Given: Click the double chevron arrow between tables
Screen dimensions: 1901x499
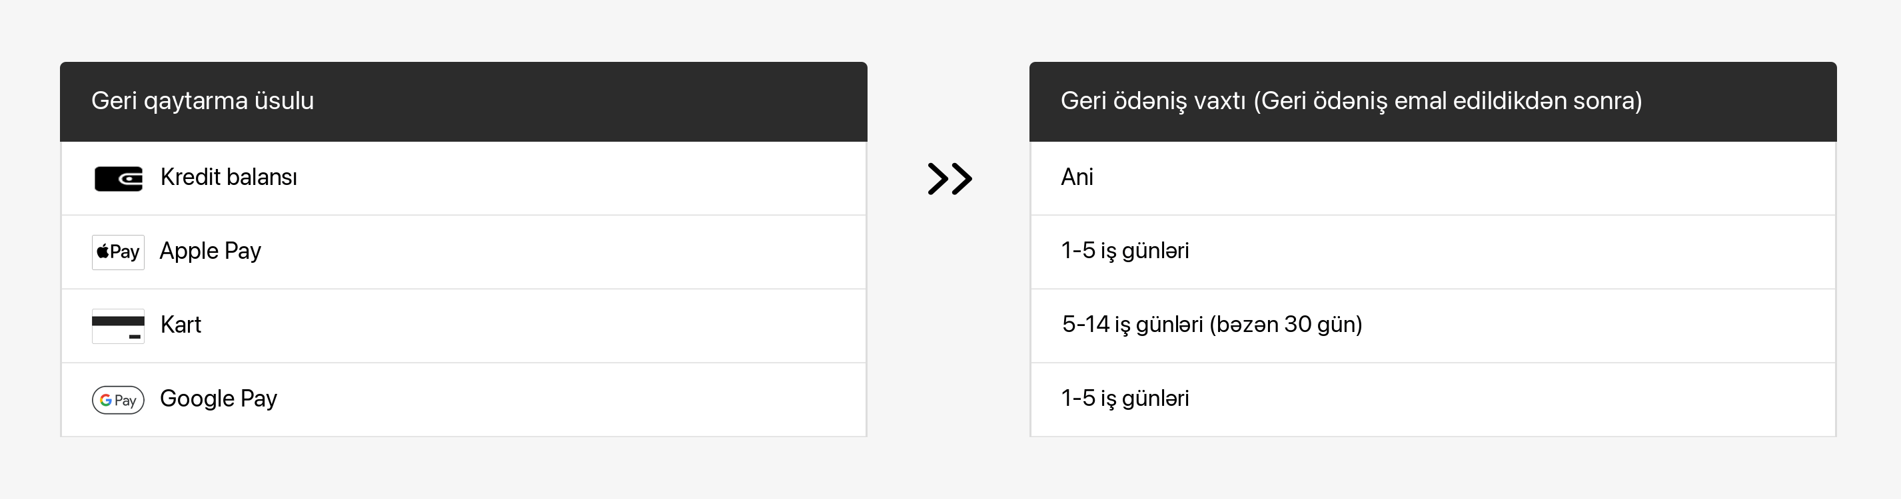Looking at the screenshot, I should 950,178.
